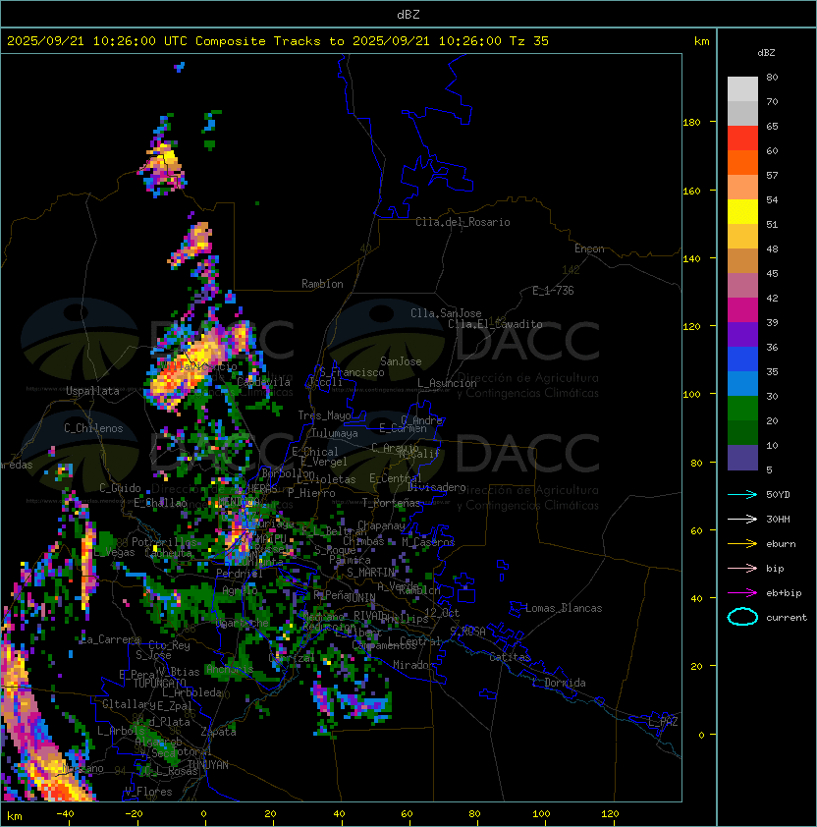Click the Tres_Mayo map label
Image resolution: width=817 pixels, height=827 pixels.
[324, 415]
